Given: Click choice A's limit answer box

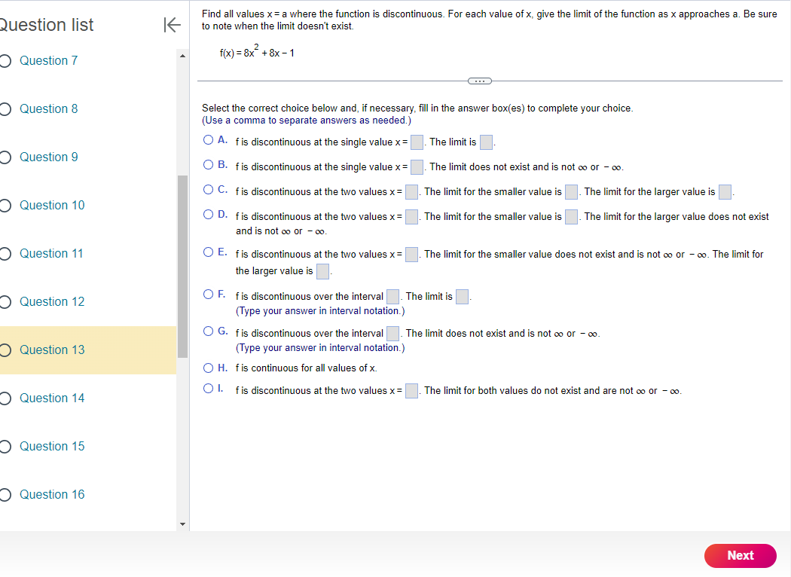Looking at the screenshot, I should 487,142.
